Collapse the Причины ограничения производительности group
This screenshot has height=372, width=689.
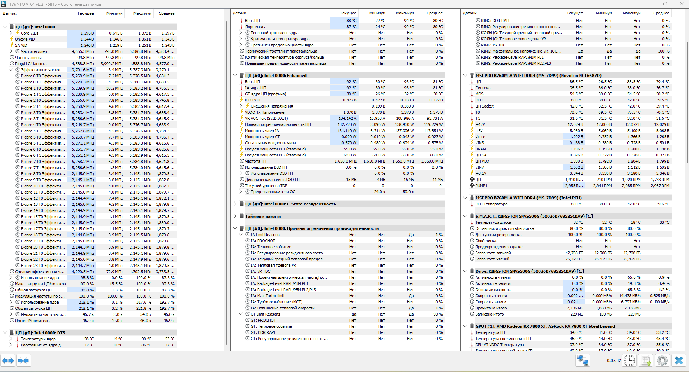point(235,228)
